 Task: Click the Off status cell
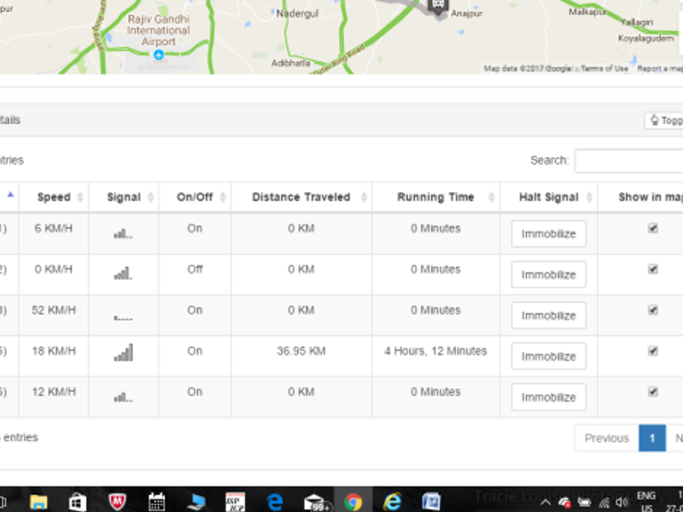[x=195, y=269]
